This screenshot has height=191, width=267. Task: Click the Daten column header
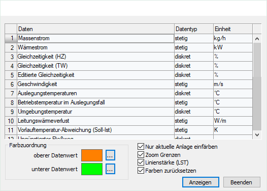tap(96, 29)
